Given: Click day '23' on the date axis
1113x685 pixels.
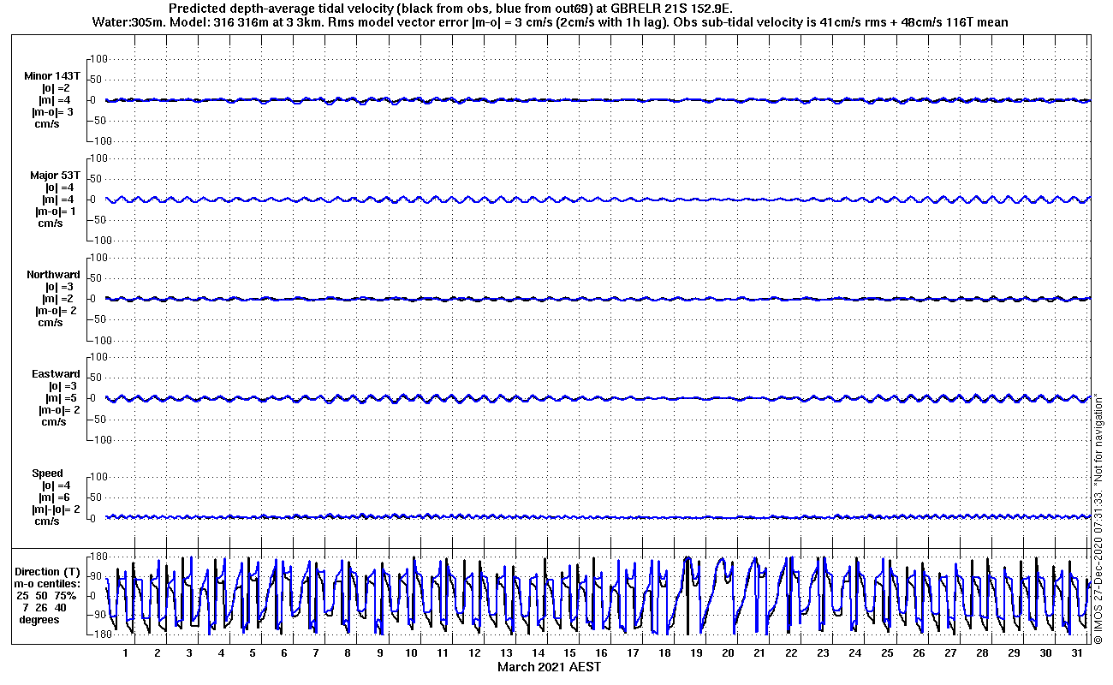Looking at the screenshot, I should point(823,653).
